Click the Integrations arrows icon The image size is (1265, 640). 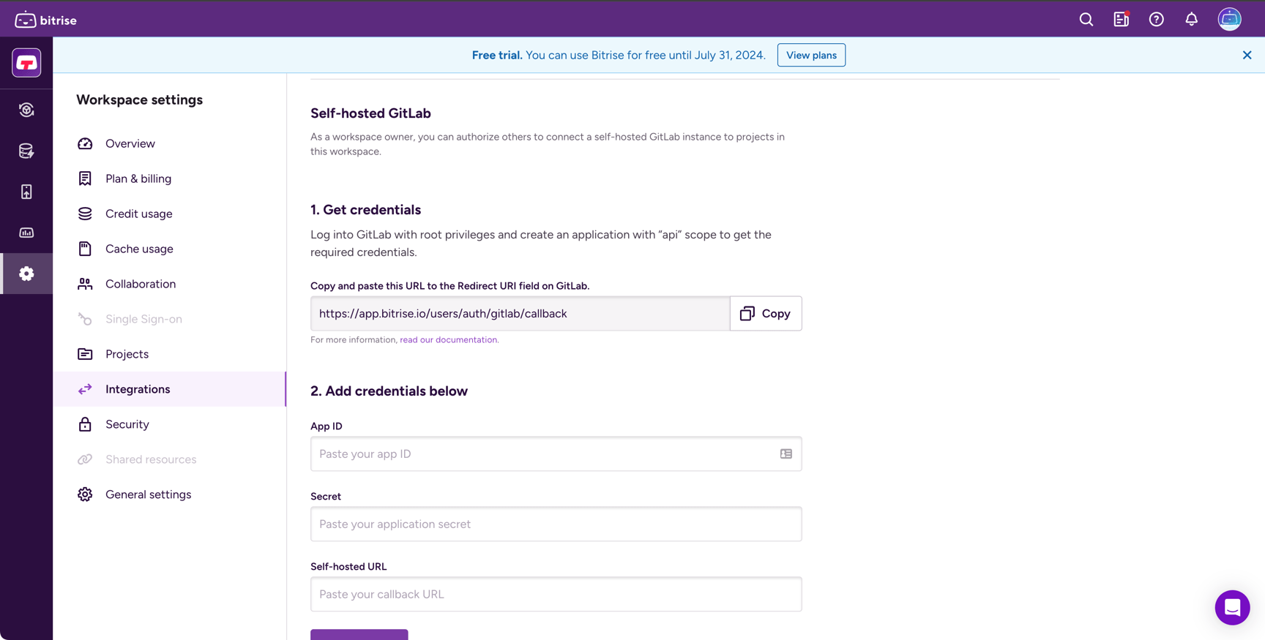85,389
